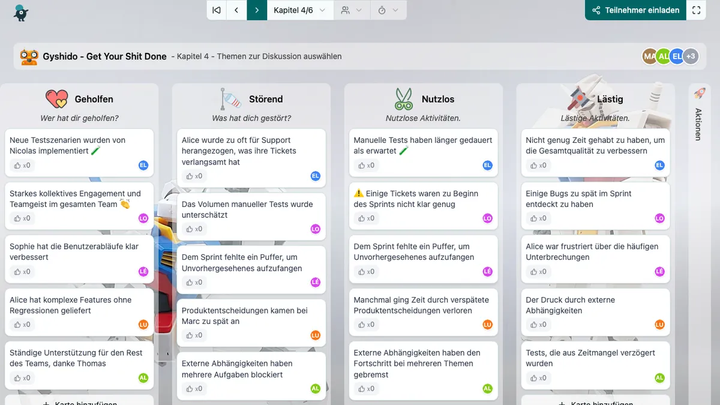Viewport: 720px width, 405px height.
Task: Click the Teilnehmer einladen button
Action: click(x=635, y=10)
